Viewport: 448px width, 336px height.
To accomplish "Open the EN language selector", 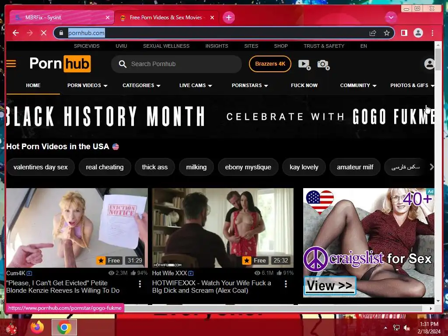I will (x=364, y=46).
